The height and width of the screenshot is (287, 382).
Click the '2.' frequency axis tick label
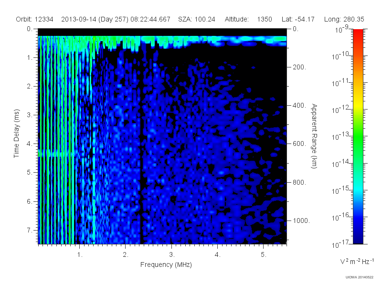[126, 255]
